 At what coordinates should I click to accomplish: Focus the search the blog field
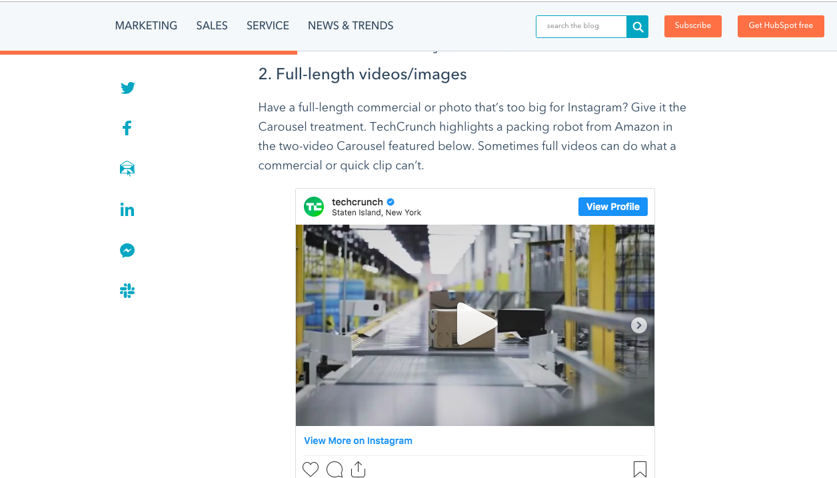(x=581, y=27)
